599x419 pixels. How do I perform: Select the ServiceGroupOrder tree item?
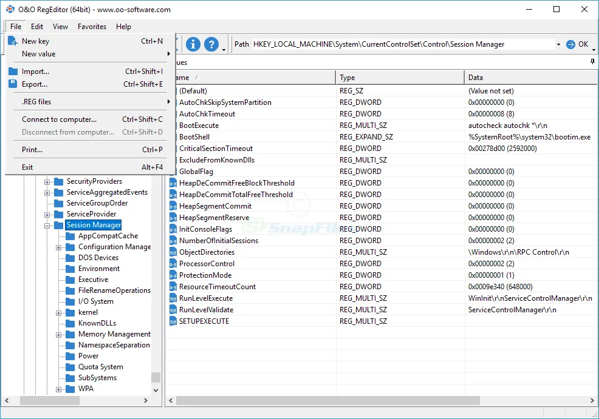pyautogui.click(x=97, y=203)
